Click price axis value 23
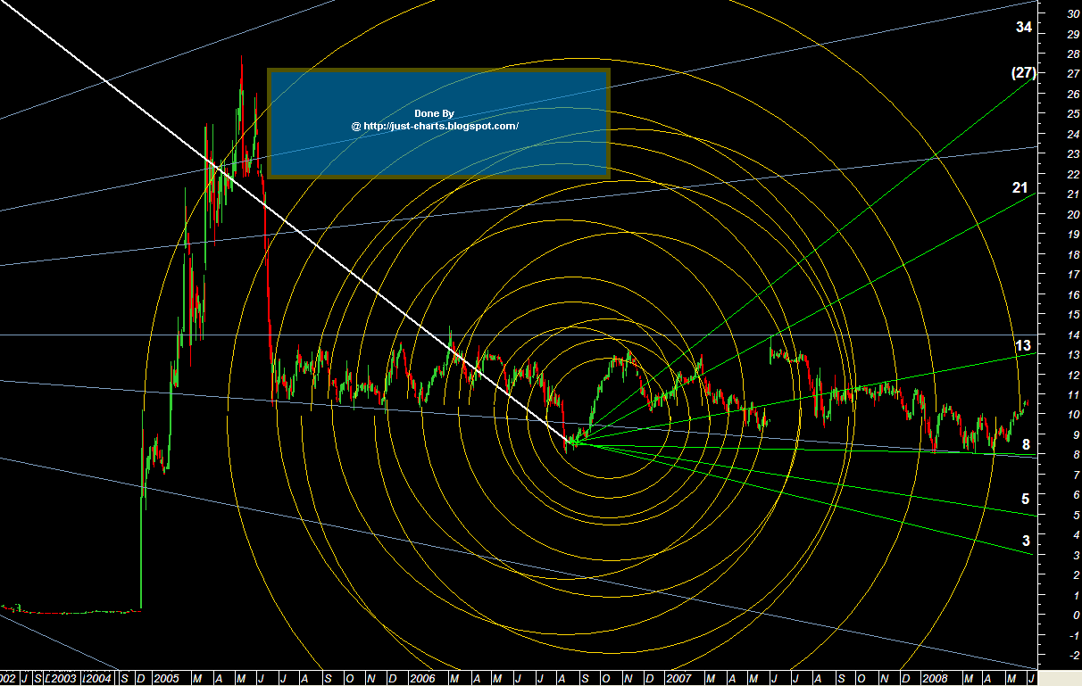This screenshot has height=686, width=1082. 1073,154
